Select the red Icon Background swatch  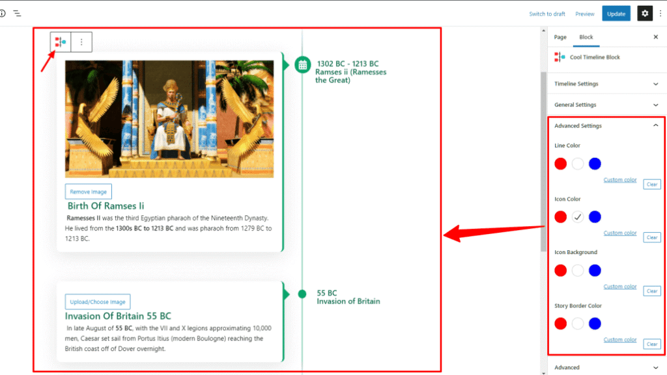tap(560, 270)
